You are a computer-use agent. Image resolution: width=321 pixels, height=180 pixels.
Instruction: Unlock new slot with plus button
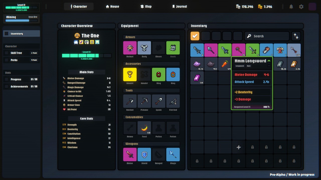coord(238,147)
